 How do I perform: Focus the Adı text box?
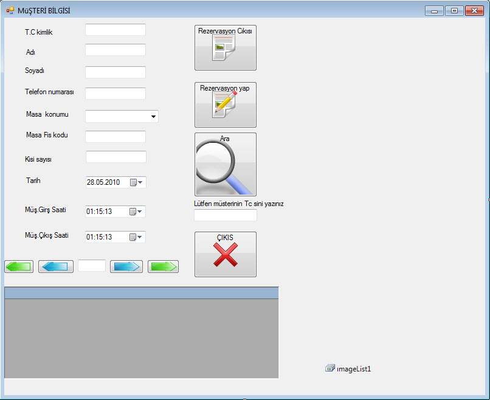116,50
